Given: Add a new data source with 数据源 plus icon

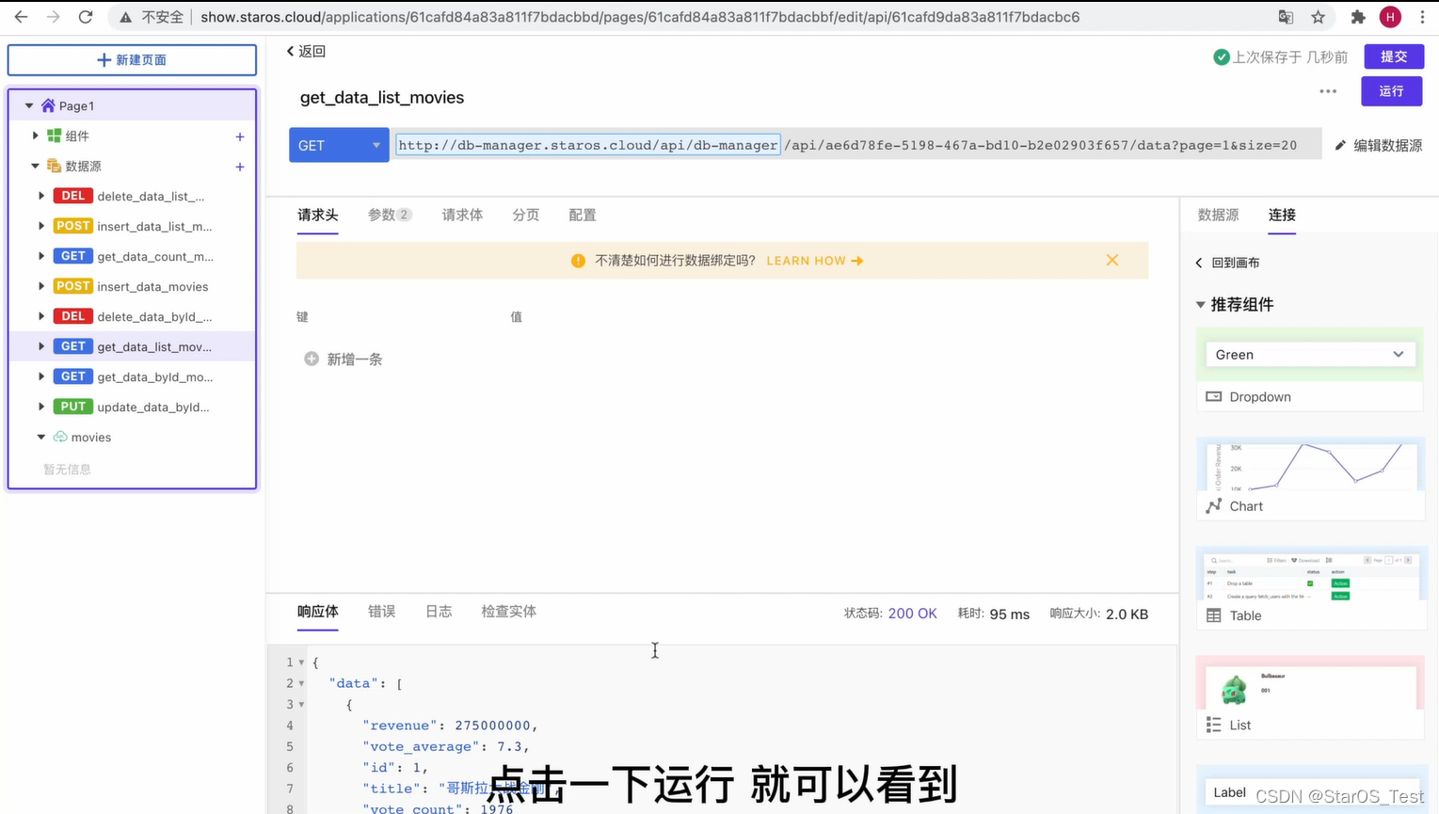Looking at the screenshot, I should click(240, 167).
